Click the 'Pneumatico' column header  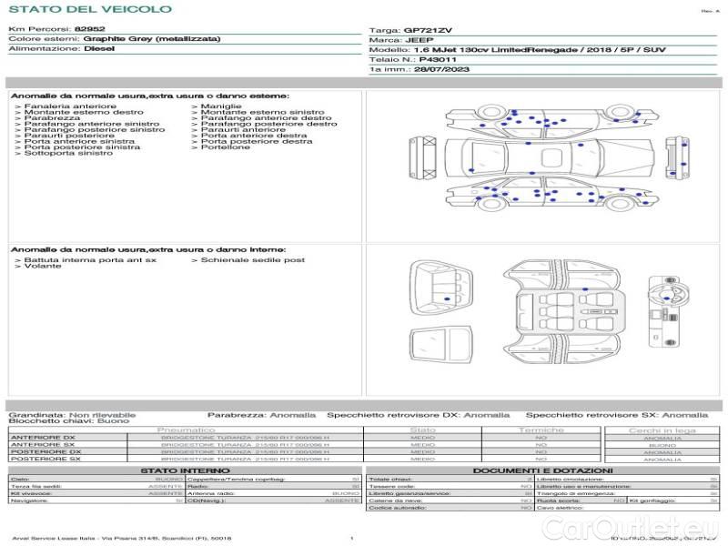coord(187,430)
